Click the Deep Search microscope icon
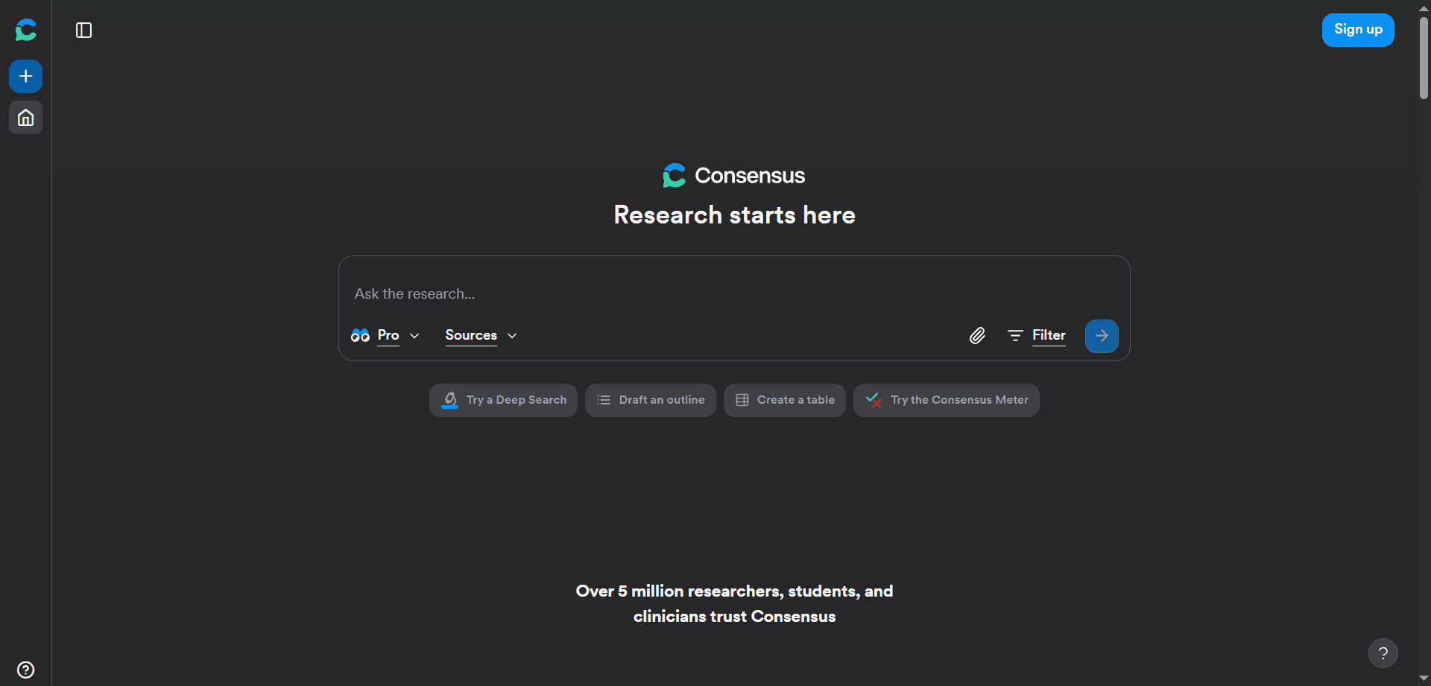Viewport: 1431px width, 686px height. pos(450,400)
